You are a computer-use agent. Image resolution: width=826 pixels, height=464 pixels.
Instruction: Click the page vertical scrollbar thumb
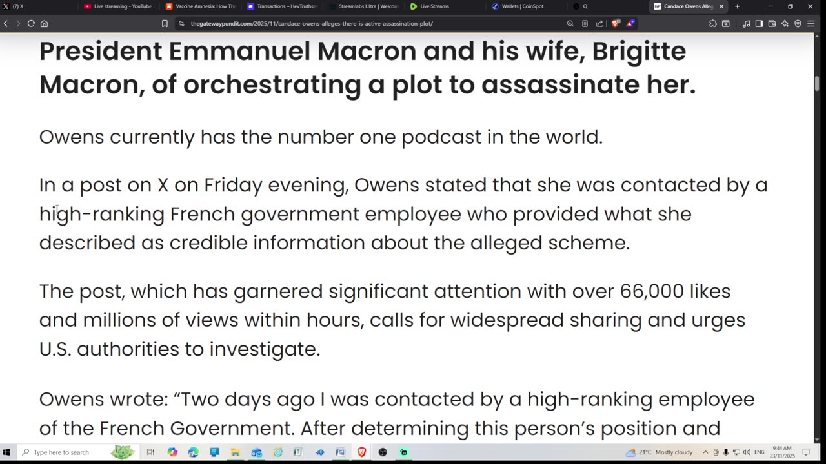pyautogui.click(x=816, y=84)
